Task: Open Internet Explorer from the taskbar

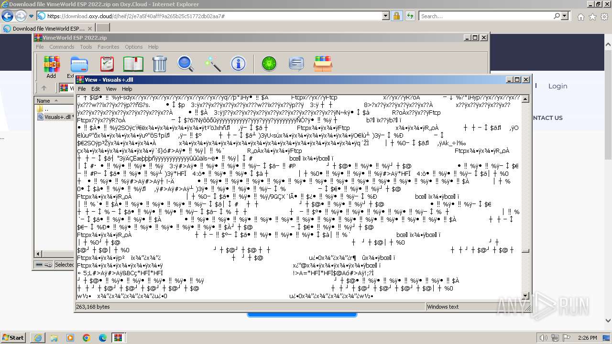Action: [x=38, y=338]
